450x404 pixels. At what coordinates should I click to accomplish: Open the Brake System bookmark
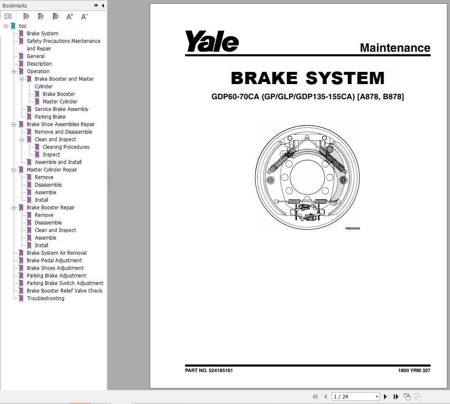(x=42, y=34)
